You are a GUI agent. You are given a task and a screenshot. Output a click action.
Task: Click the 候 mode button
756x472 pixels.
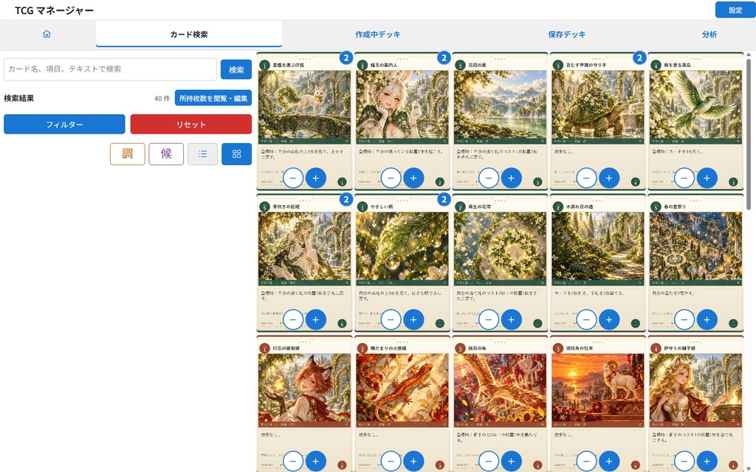[166, 154]
